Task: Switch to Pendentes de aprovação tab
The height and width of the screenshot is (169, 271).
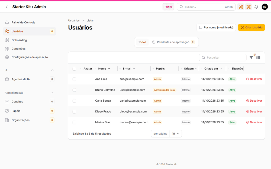Action: tap(173, 42)
